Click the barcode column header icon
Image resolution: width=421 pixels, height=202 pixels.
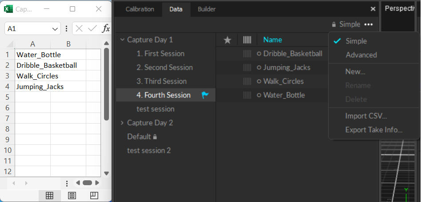coord(247,40)
